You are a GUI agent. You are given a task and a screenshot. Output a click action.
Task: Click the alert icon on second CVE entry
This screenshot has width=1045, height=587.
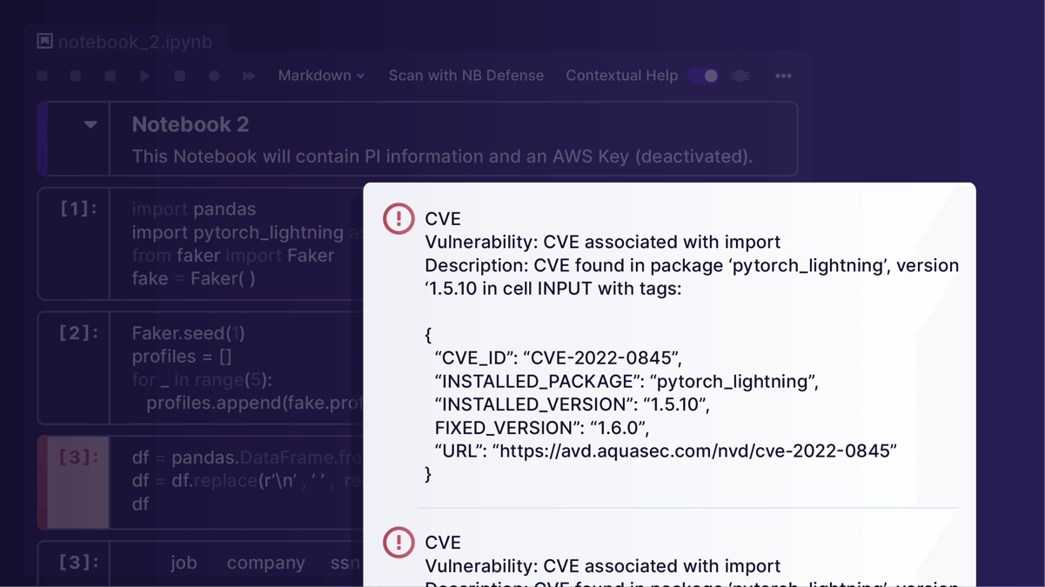pyautogui.click(x=399, y=542)
